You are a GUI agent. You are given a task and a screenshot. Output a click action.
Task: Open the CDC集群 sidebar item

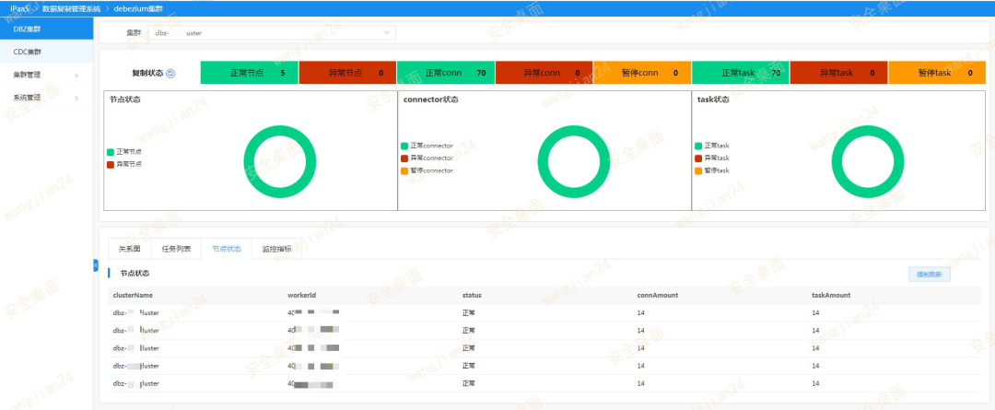(46, 52)
